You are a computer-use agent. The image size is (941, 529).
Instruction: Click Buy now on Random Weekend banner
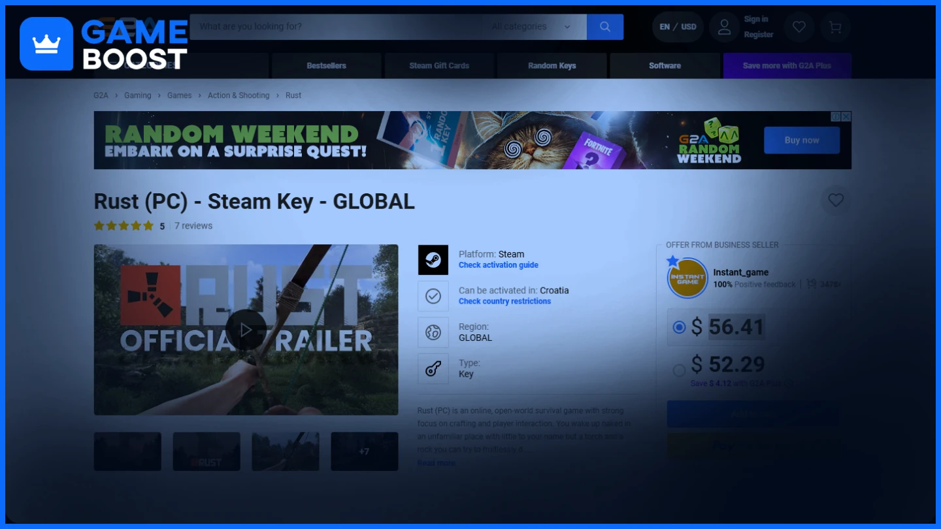[x=801, y=140]
